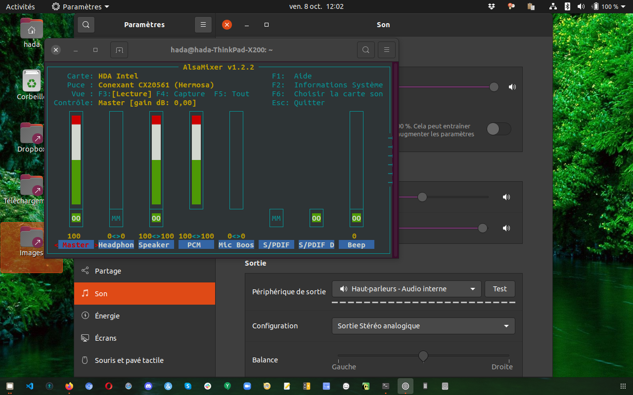Click speaker icon beside the top volume slider

tap(512, 87)
